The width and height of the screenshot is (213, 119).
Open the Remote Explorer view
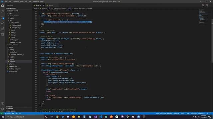pyautogui.click(x=2, y=34)
